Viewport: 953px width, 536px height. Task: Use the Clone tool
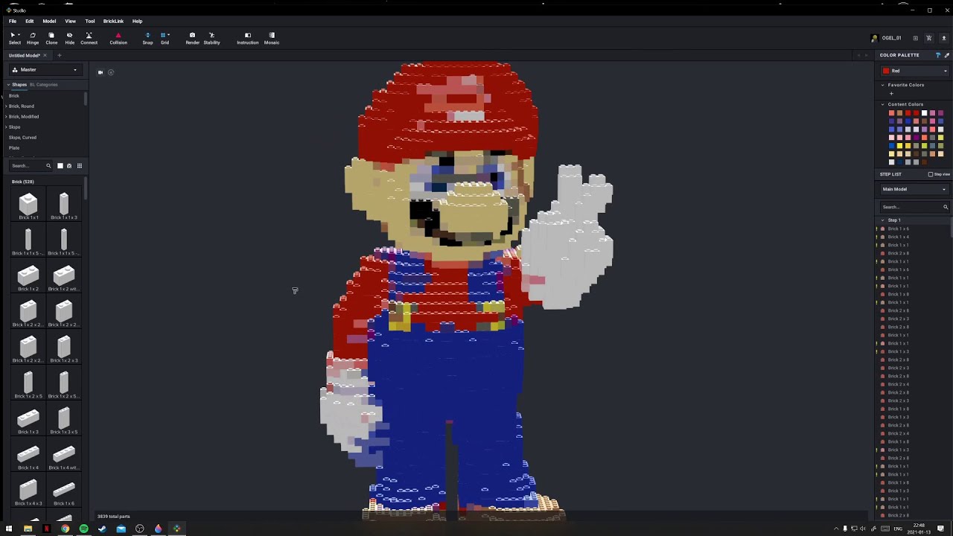pyautogui.click(x=51, y=38)
